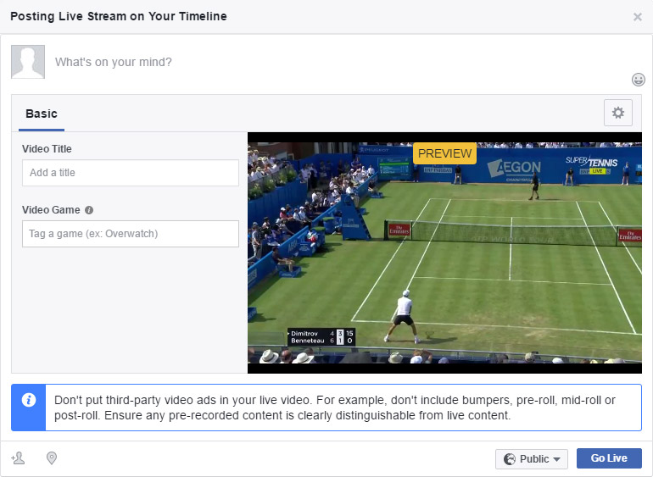Image resolution: width=653 pixels, height=477 pixels.
Task: Click the info icon beside Video Game
Action: coord(89,210)
